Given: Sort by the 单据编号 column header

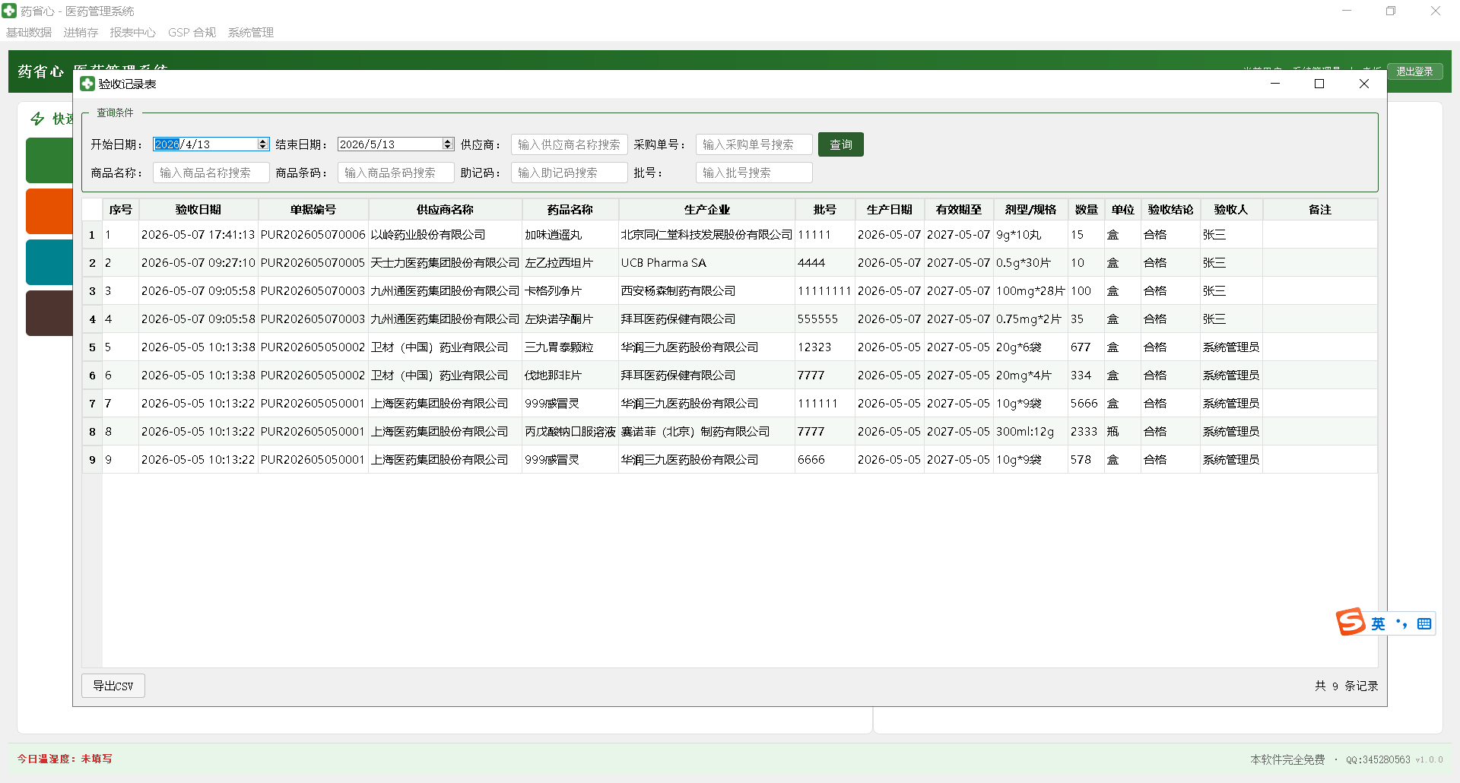Looking at the screenshot, I should (x=313, y=210).
